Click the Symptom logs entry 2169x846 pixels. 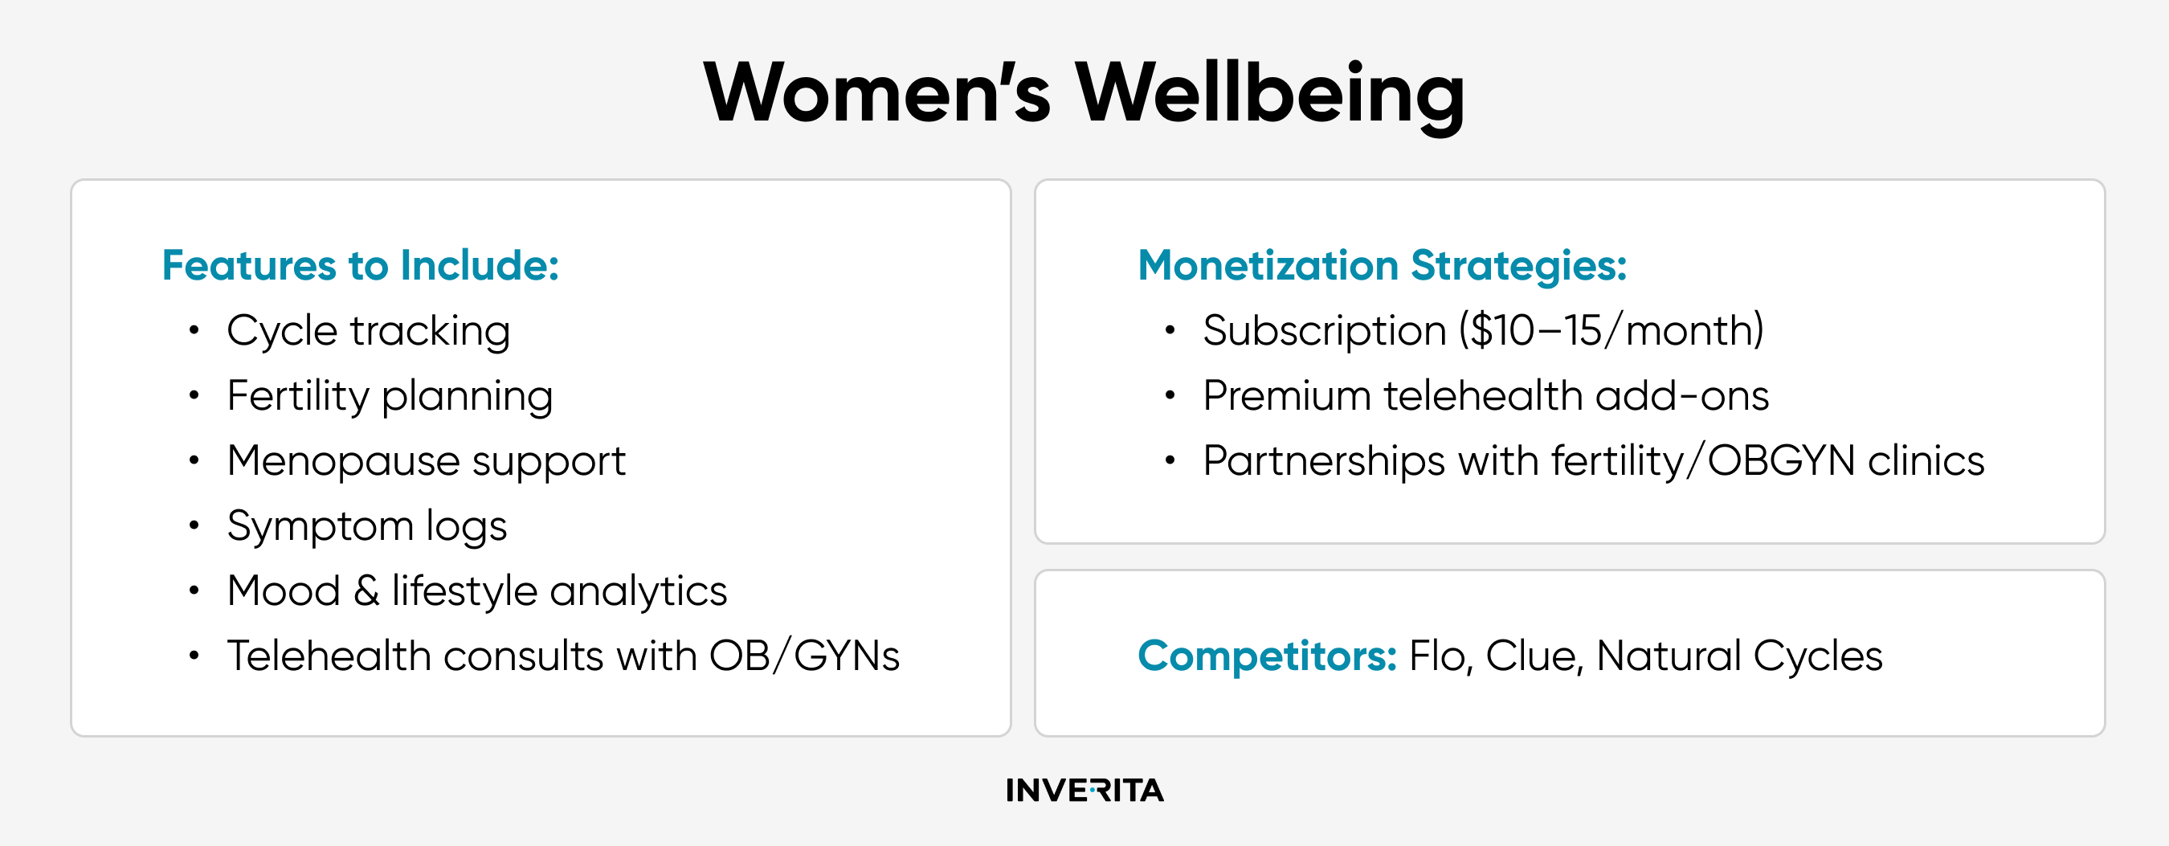point(367,526)
